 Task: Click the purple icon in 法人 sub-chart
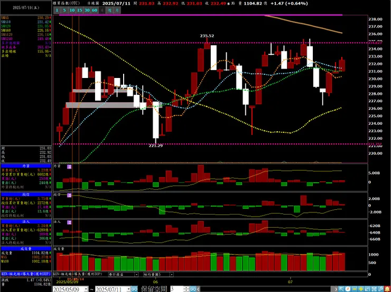[x=69, y=222]
